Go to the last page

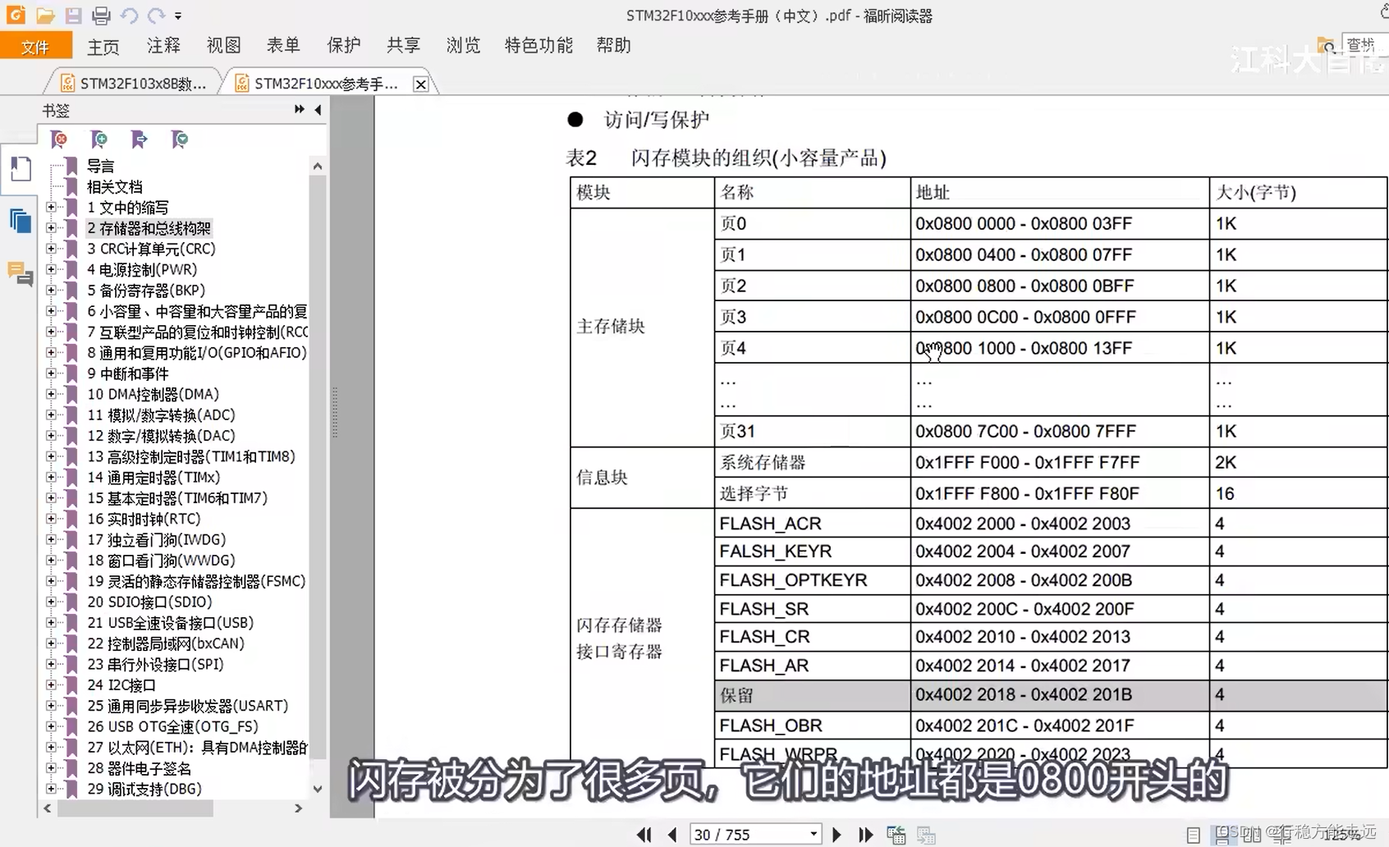[865, 835]
